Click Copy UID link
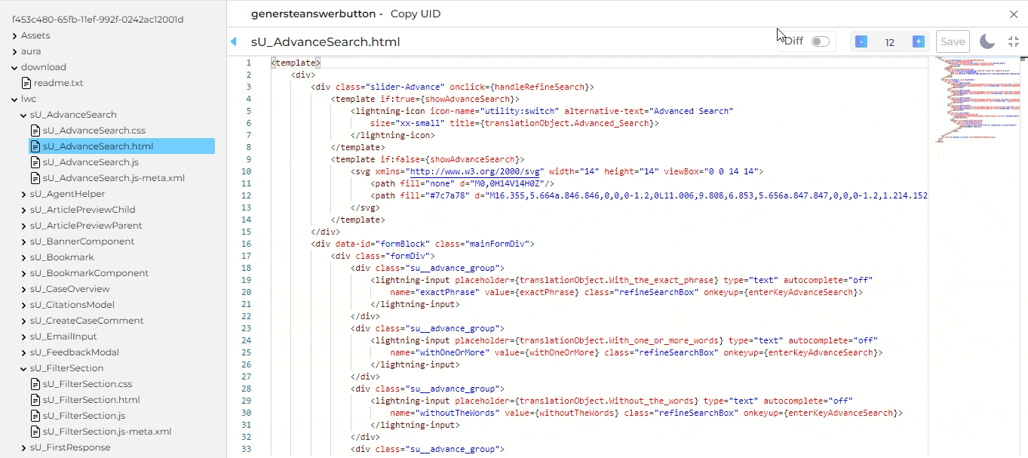 (x=415, y=14)
